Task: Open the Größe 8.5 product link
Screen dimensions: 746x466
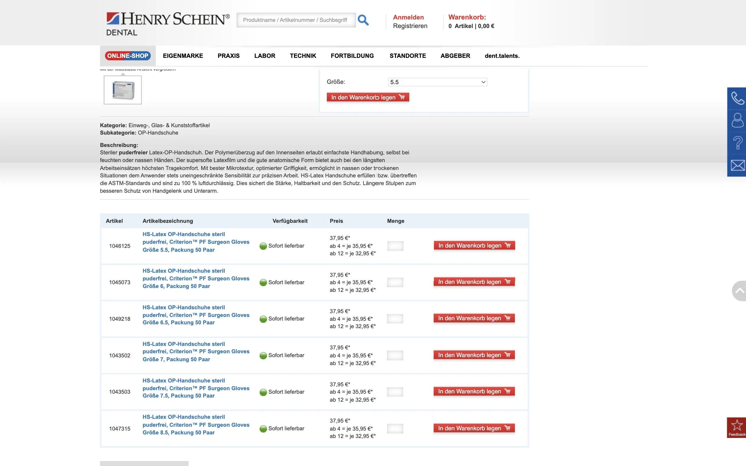Action: point(196,425)
